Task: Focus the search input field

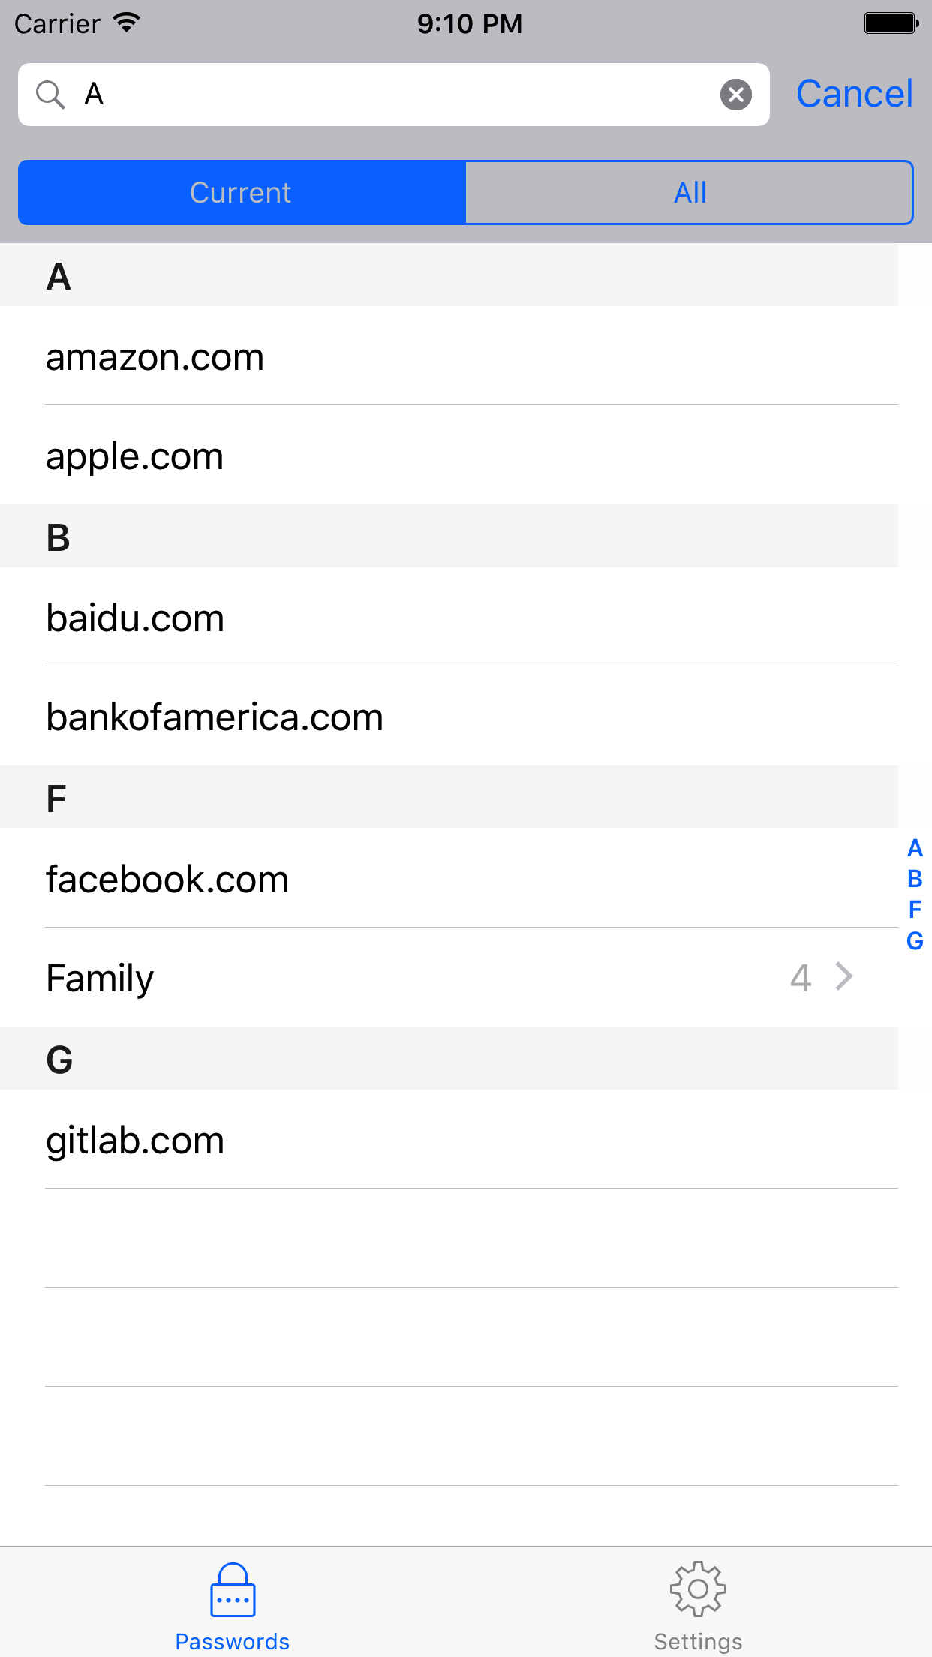Action: click(x=390, y=95)
